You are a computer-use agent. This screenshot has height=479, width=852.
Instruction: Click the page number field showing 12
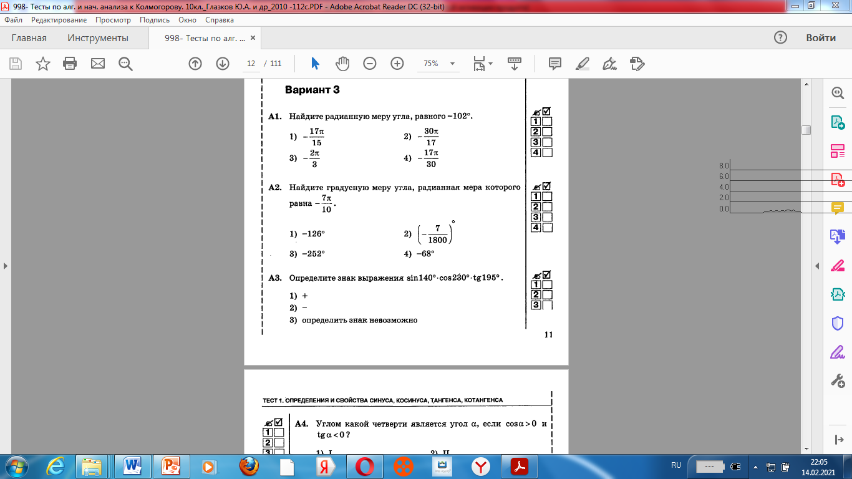click(251, 64)
